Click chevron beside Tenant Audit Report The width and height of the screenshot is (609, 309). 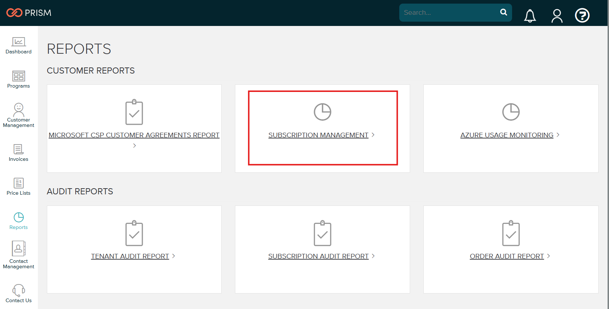[x=173, y=256]
